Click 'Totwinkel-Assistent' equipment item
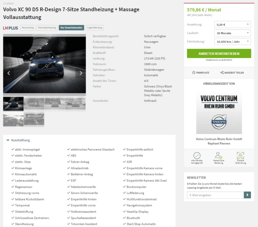Viewport: 258px width, 227px height. tap(84, 224)
